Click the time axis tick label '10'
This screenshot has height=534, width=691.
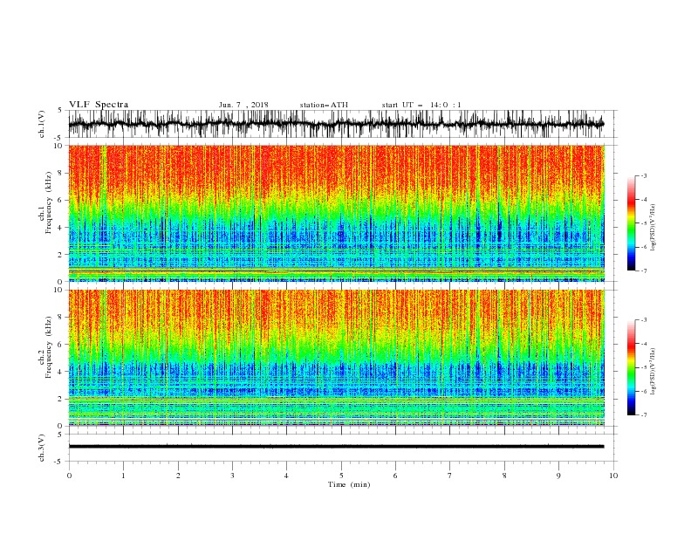(613, 476)
